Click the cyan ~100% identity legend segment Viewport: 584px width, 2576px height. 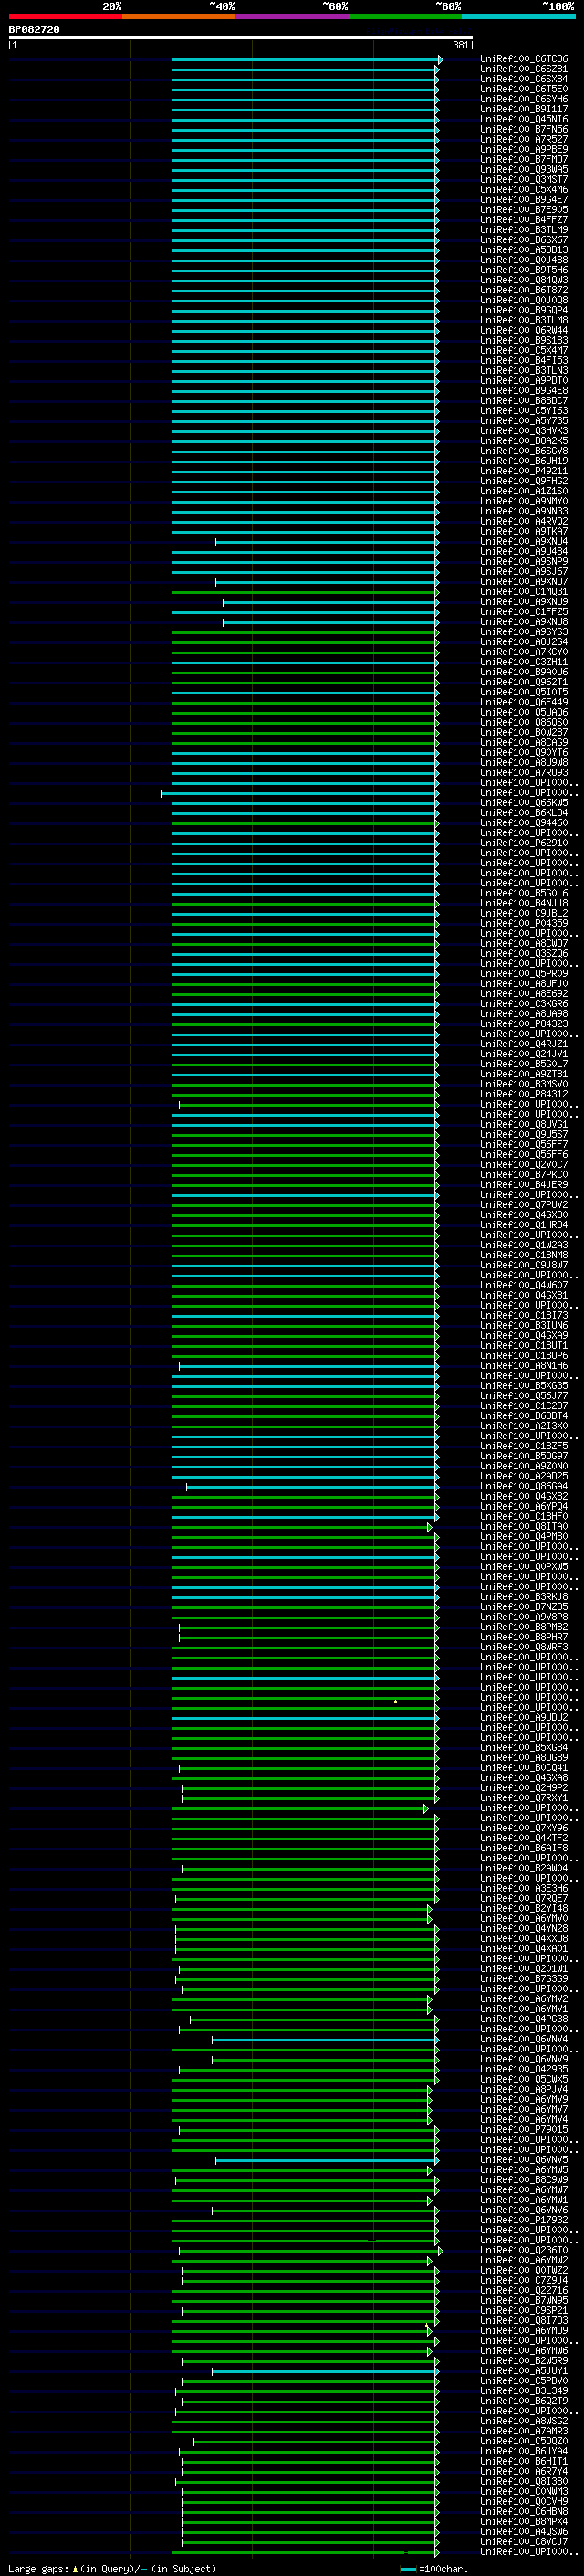pyautogui.click(x=518, y=16)
